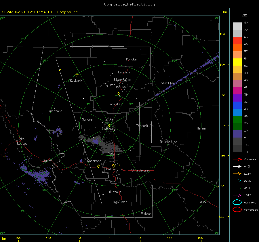Click the RedDeer city label
The width and height of the screenshot is (259, 242).
pos(122,87)
